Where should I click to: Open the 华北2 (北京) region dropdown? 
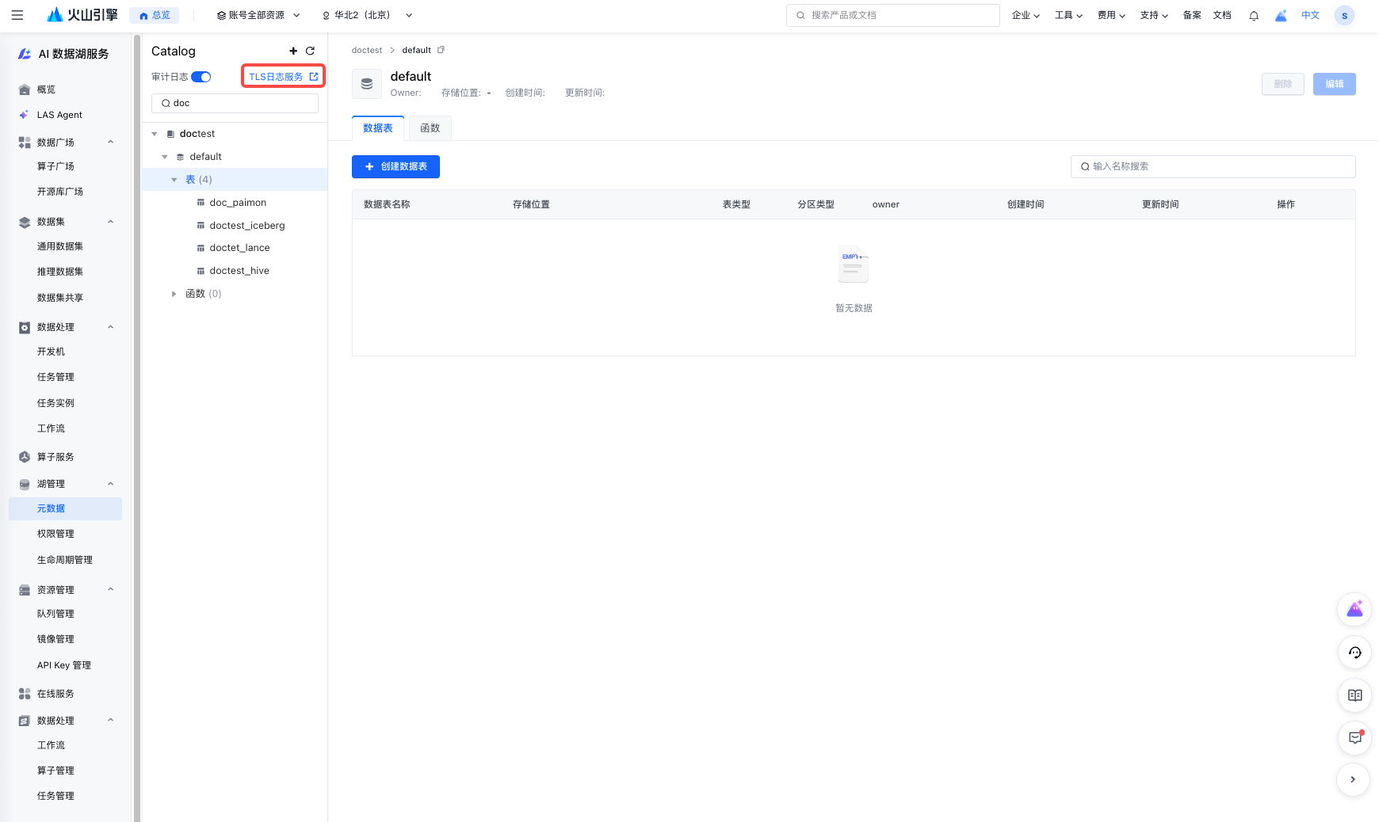(368, 15)
